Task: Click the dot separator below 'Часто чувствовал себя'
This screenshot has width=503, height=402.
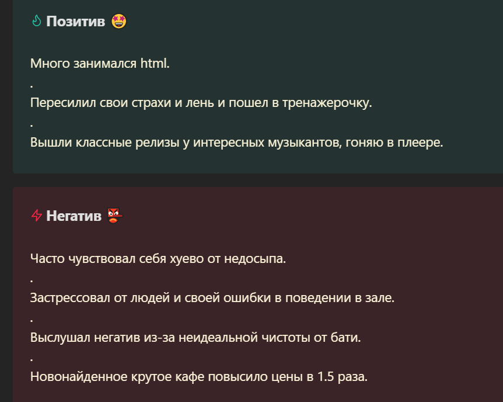Action: click(x=32, y=281)
